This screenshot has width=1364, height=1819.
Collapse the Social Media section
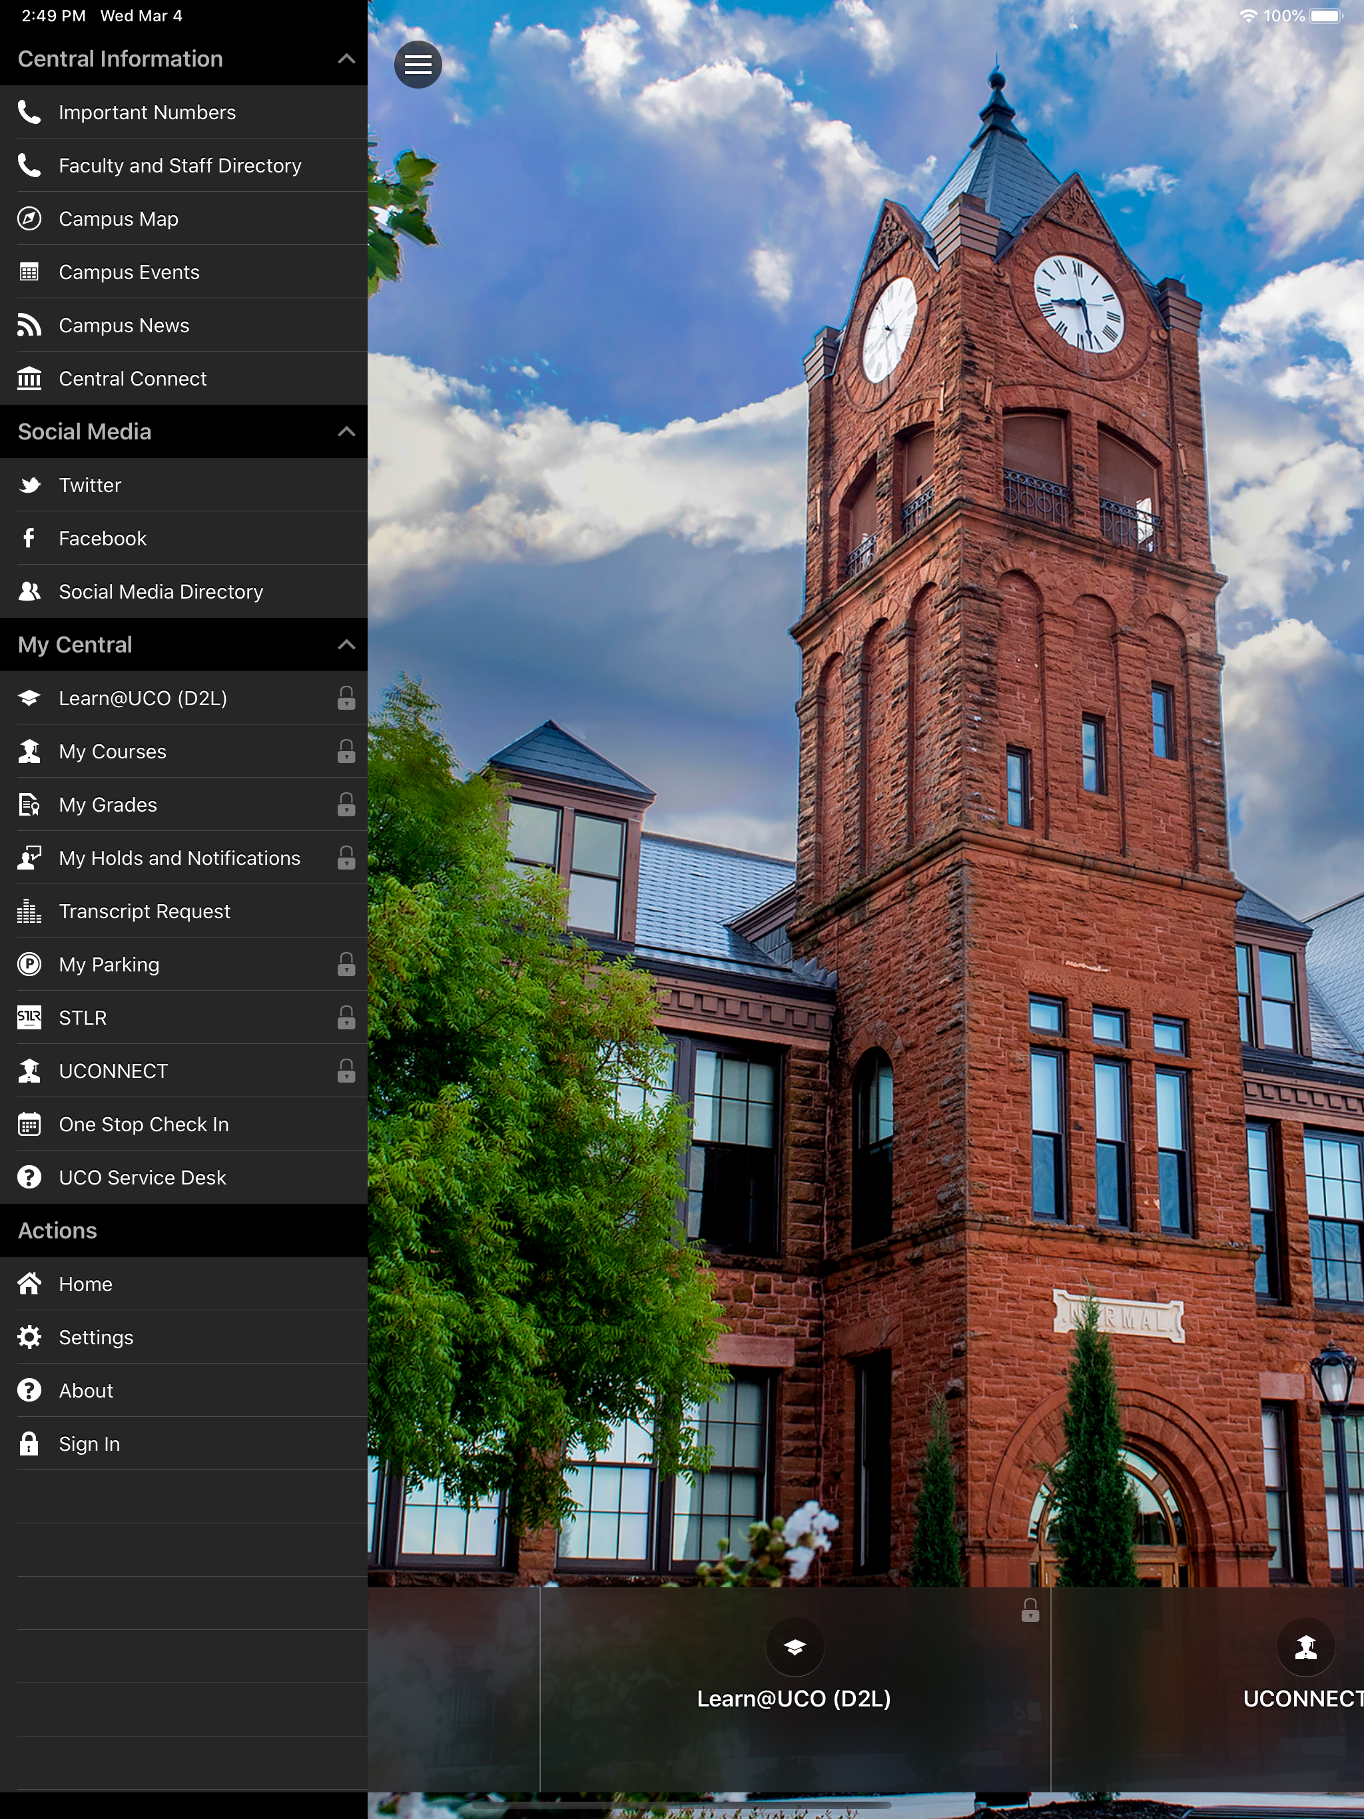click(346, 431)
